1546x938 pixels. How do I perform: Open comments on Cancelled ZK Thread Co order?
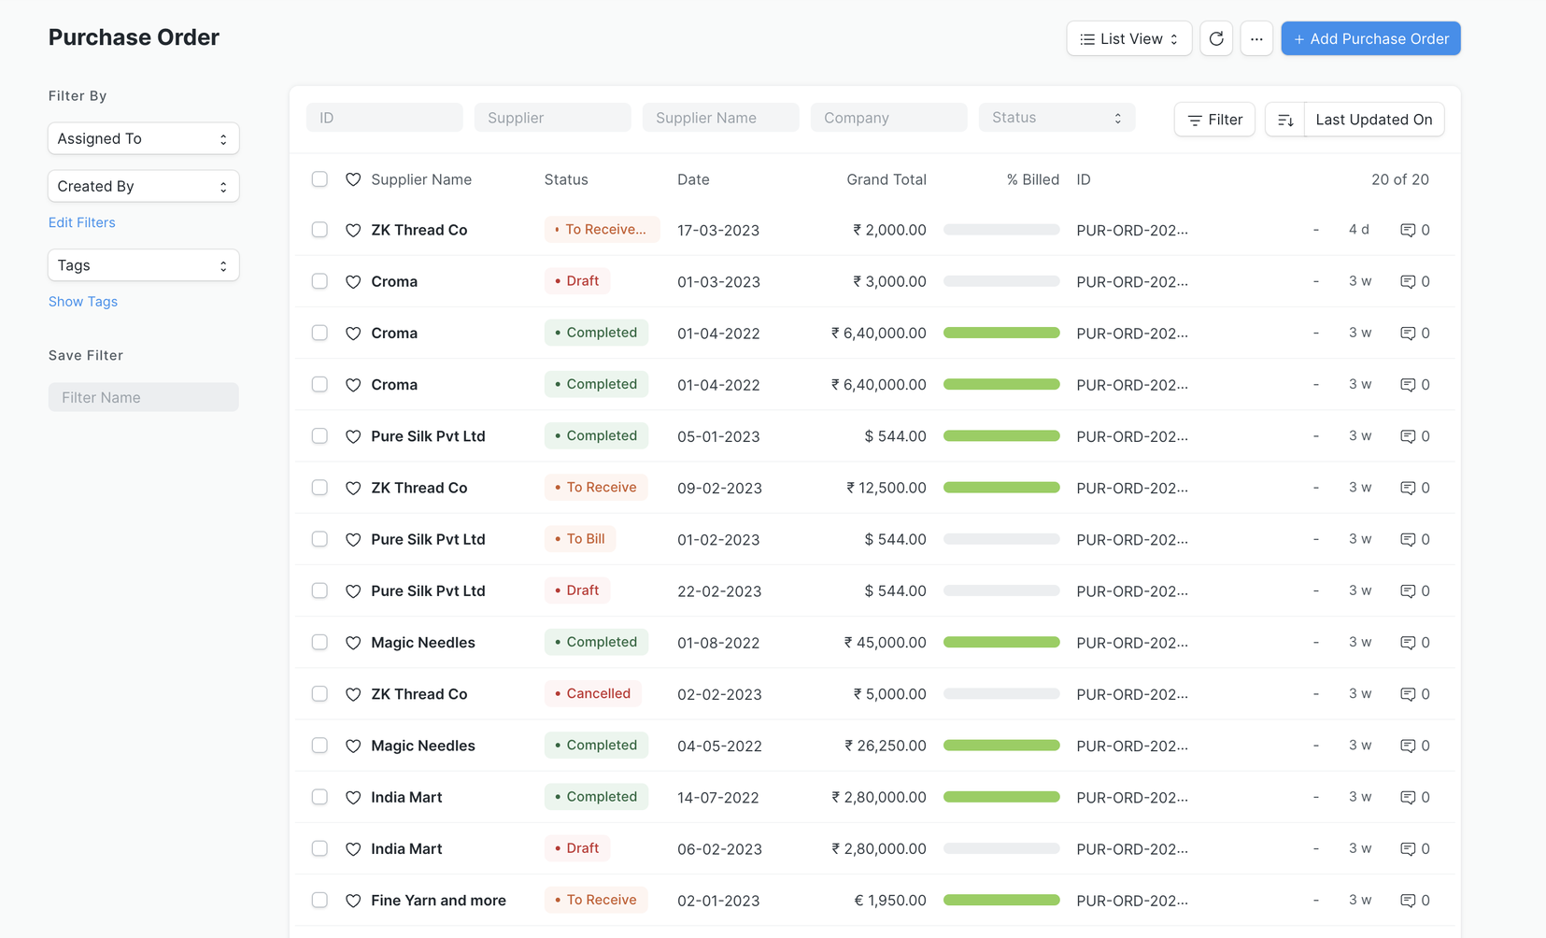point(1408,694)
